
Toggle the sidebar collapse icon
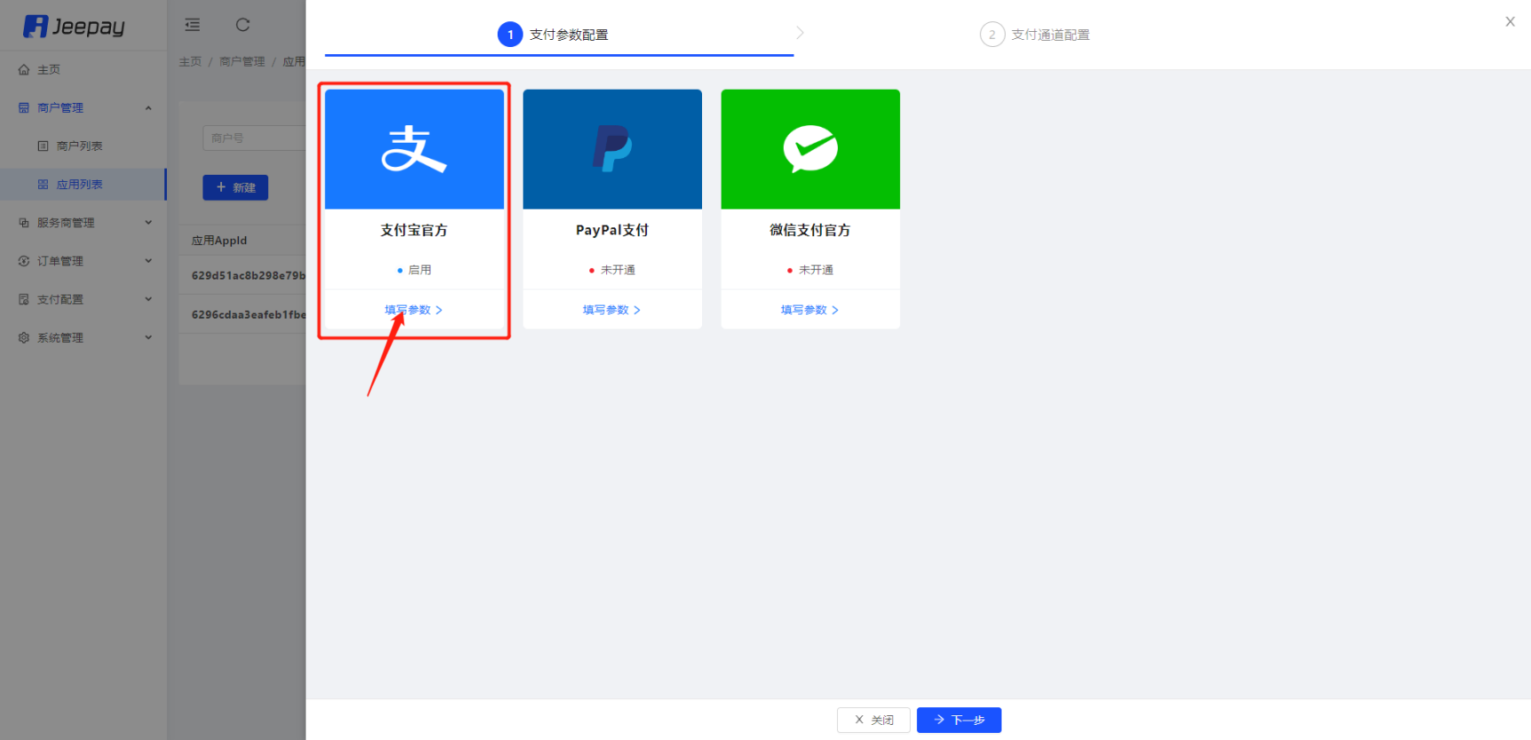(x=193, y=25)
